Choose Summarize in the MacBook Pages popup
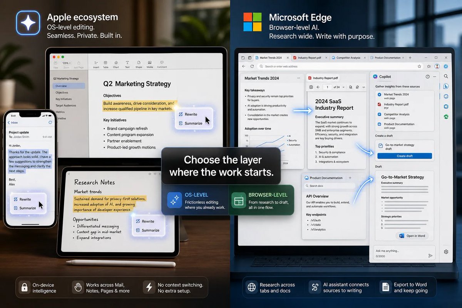The image size is (462, 308). point(191,124)
